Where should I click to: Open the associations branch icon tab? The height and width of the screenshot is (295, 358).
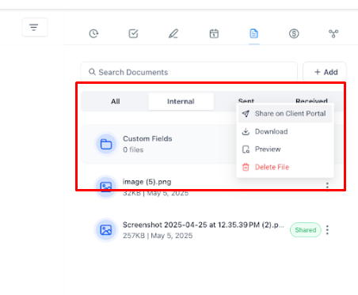[333, 33]
